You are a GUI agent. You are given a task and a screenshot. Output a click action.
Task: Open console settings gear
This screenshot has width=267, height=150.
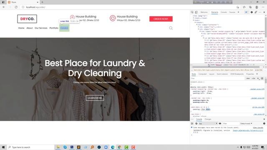pyautogui.click(x=264, y=123)
